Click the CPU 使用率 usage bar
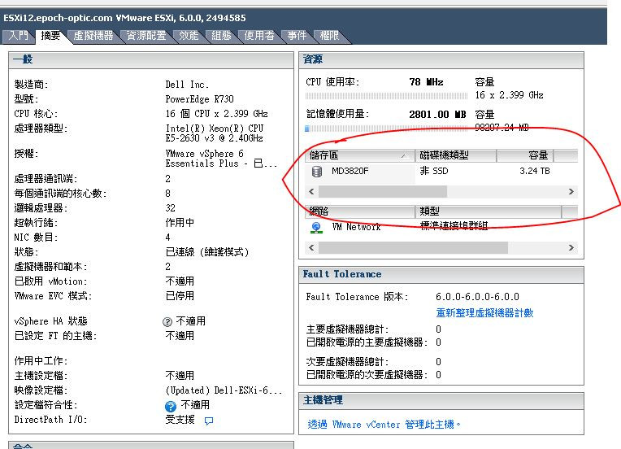621x449 pixels. 386,96
